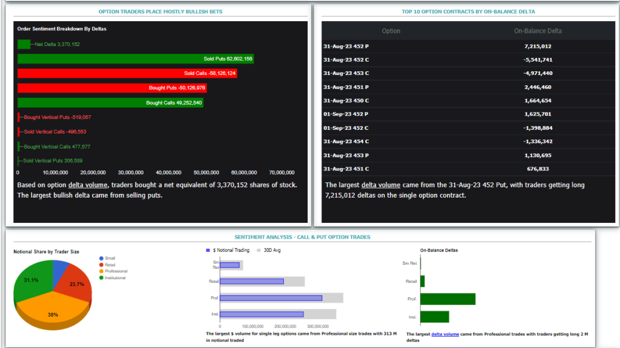620x348 pixels.
Task: Click the Sentiment Analysis section heading
Action: (303, 237)
